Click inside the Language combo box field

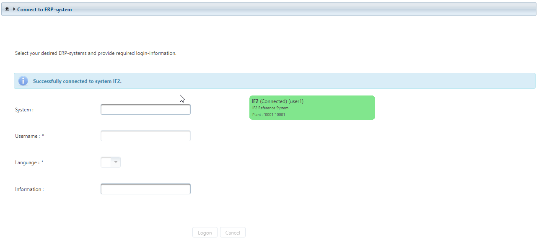pos(106,162)
